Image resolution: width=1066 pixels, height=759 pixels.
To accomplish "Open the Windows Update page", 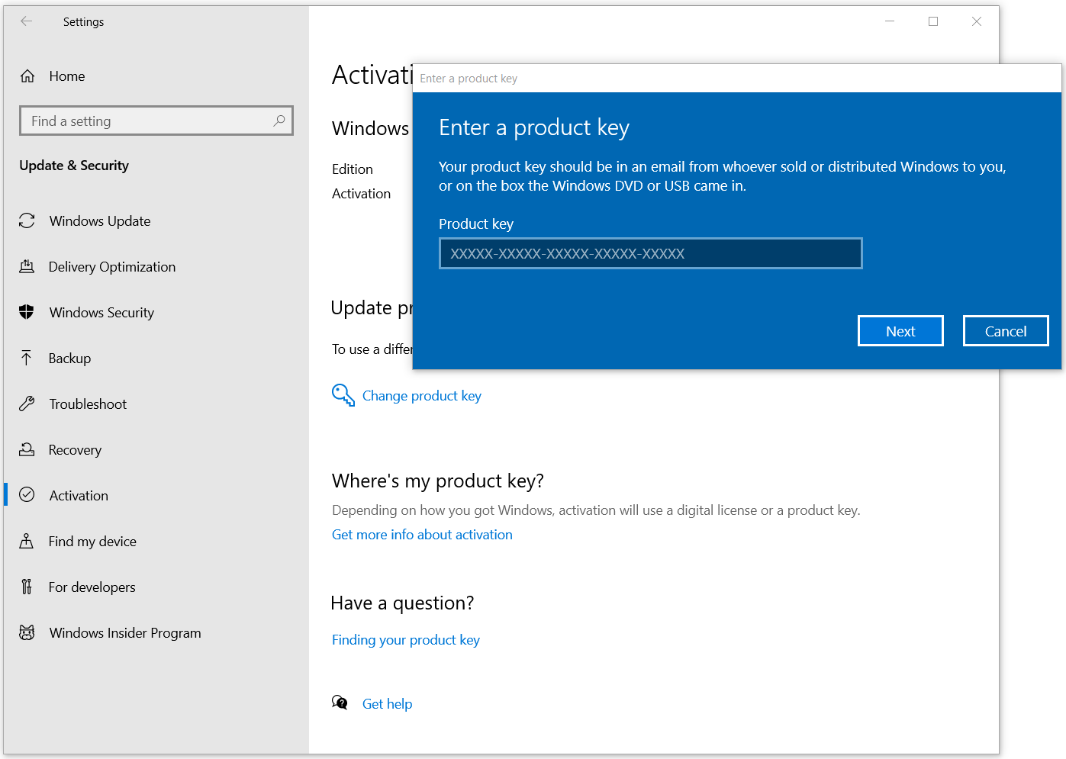I will coord(100,221).
